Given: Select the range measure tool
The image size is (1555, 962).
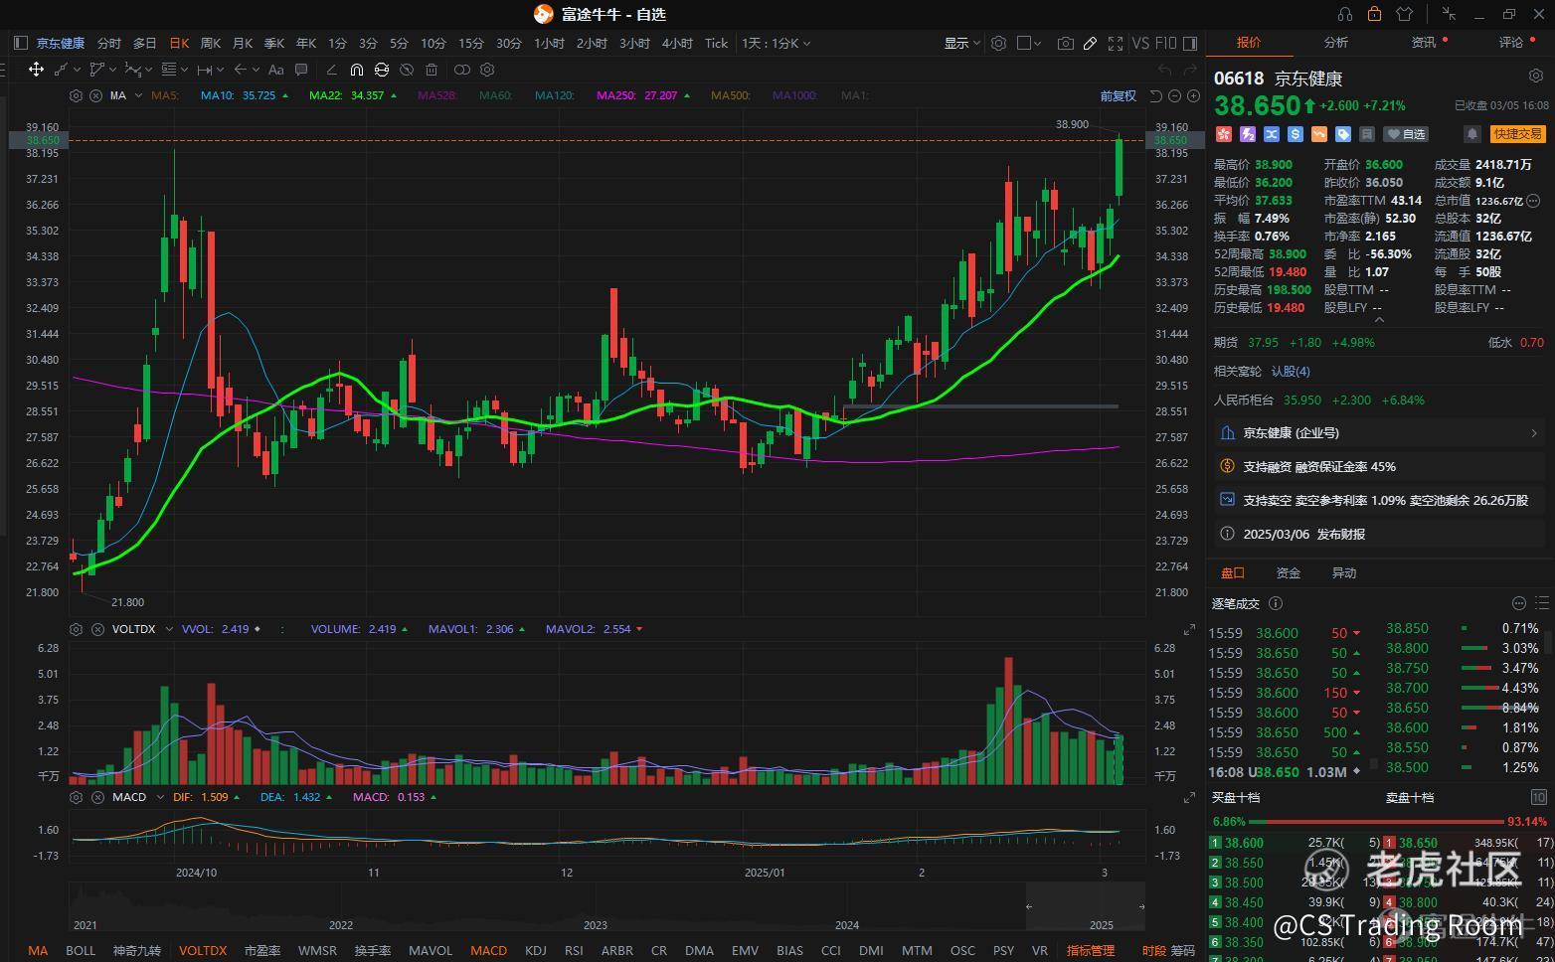Looking at the screenshot, I should pyautogui.click(x=204, y=70).
